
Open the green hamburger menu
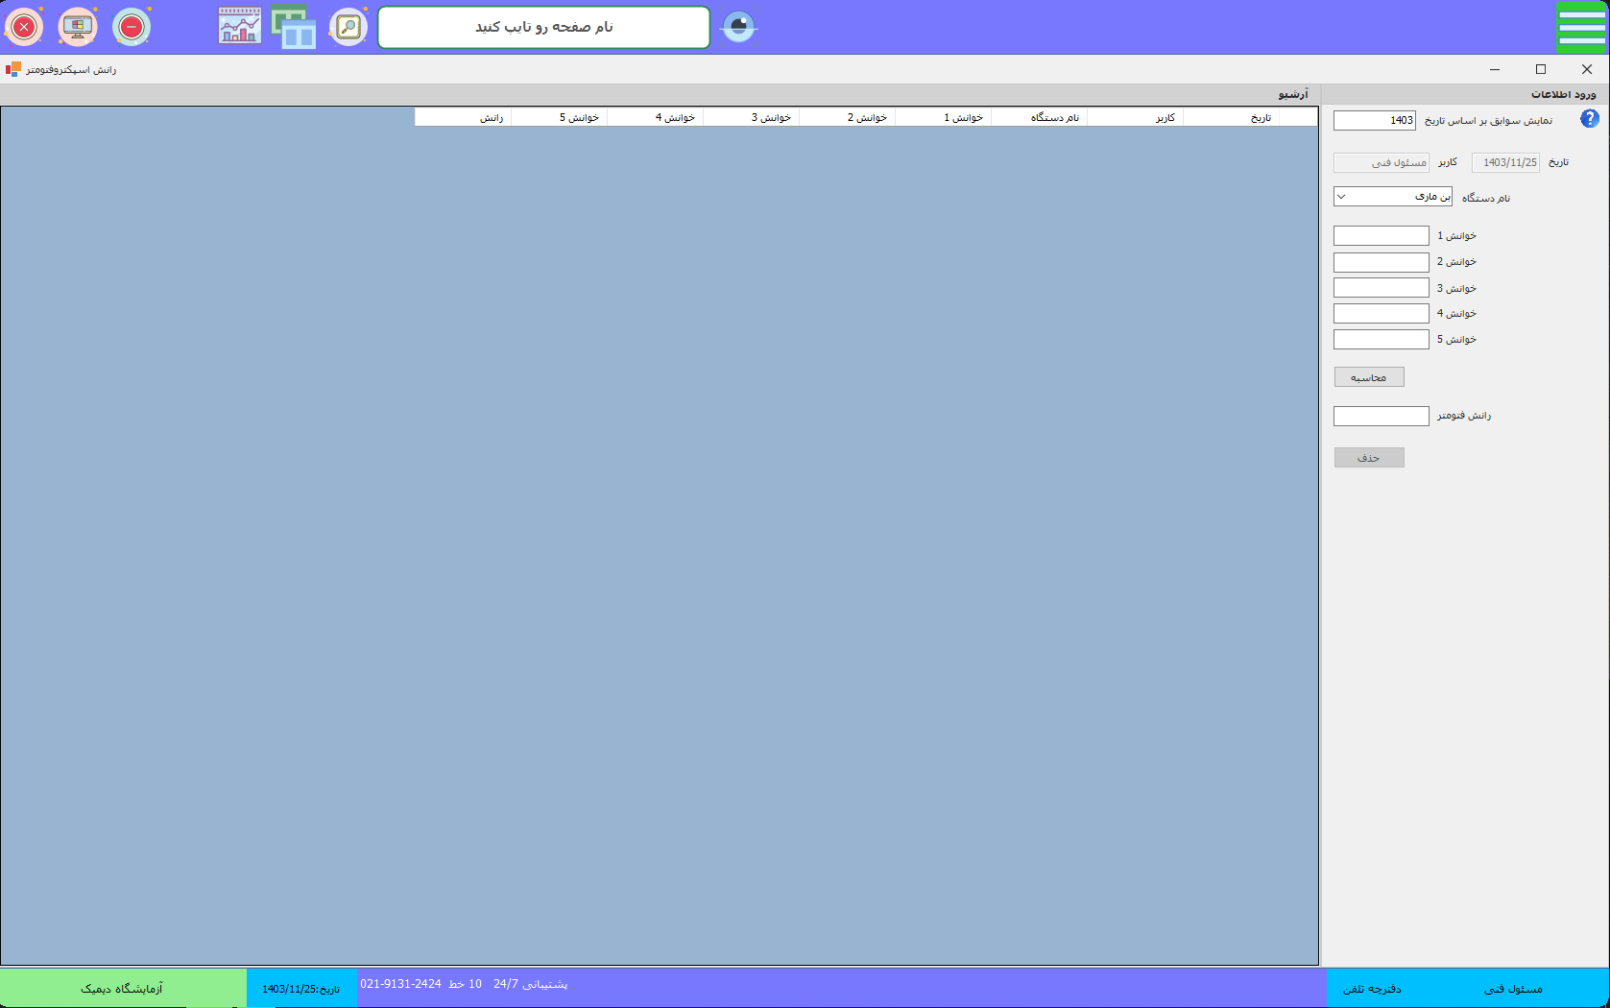click(x=1581, y=27)
